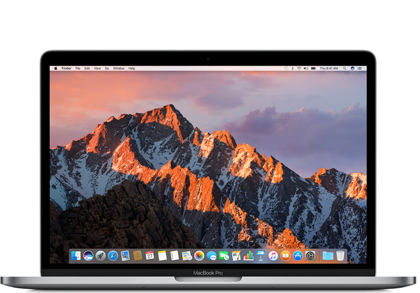Open Spotlight search magnifier icon
Screen dimensions: 420x293
click(x=345, y=68)
